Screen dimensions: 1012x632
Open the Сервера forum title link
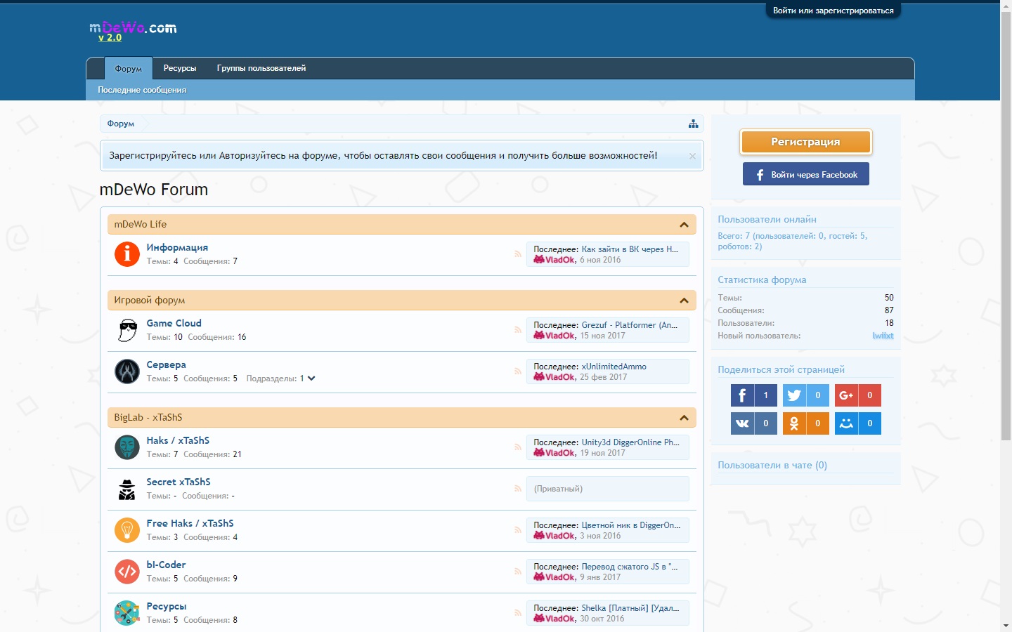pos(166,364)
